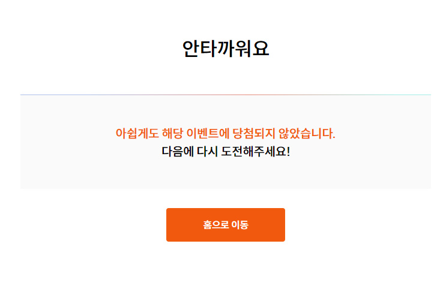
Task: Click the character 안 in the heading
Action: pos(191,49)
